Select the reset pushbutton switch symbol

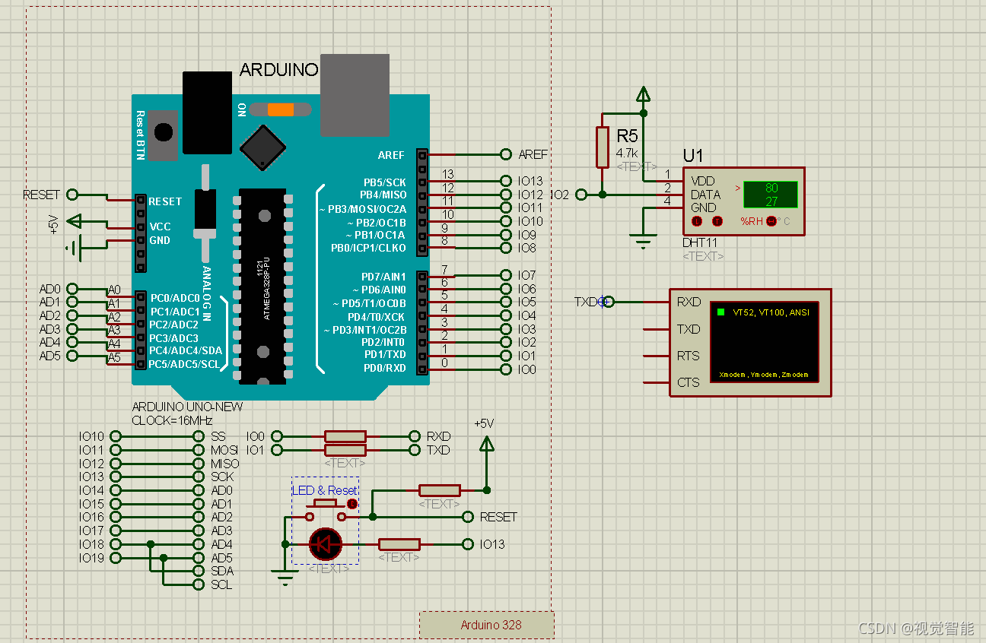327,511
